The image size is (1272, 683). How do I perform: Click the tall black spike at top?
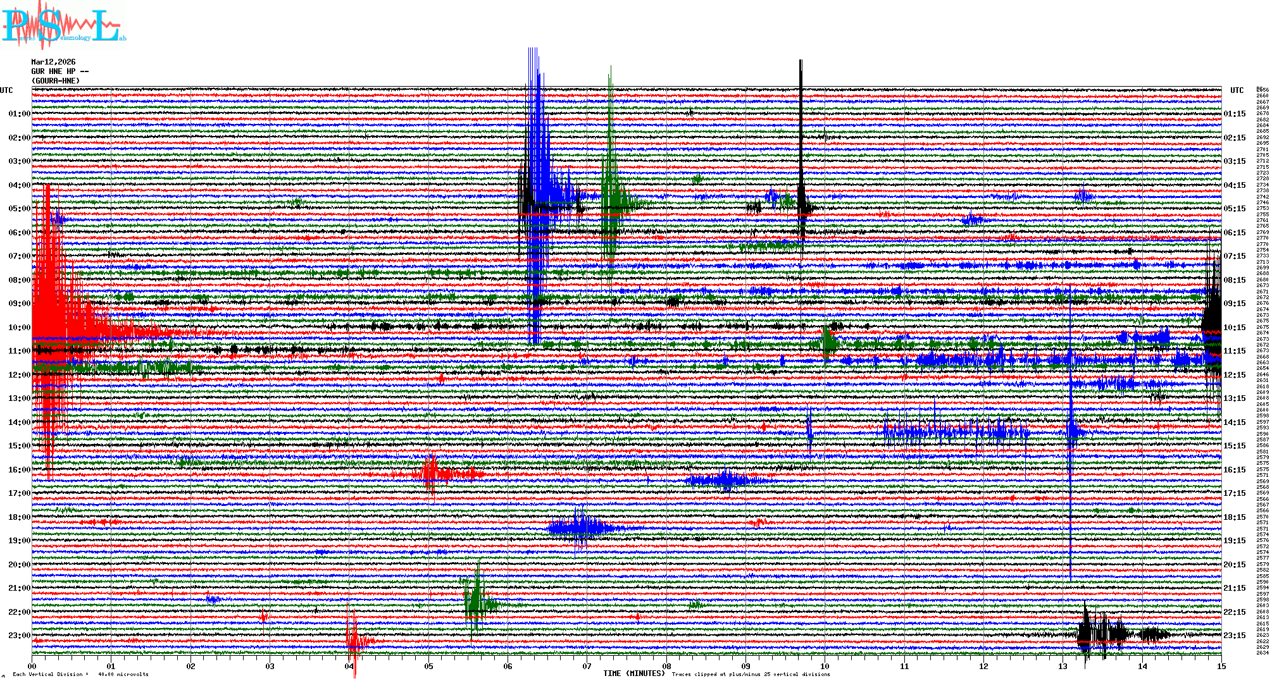801,126
